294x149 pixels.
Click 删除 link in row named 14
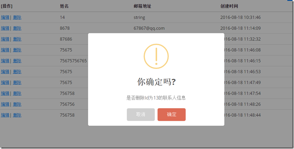[17, 18]
